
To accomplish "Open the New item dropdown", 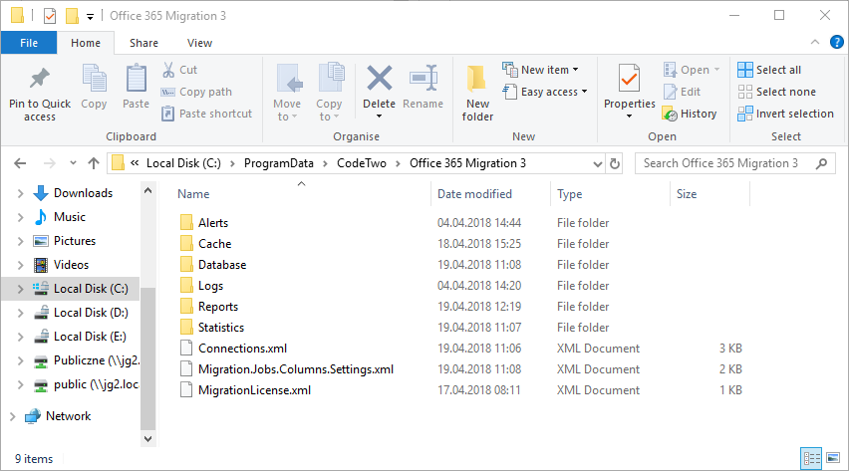I will (x=576, y=70).
